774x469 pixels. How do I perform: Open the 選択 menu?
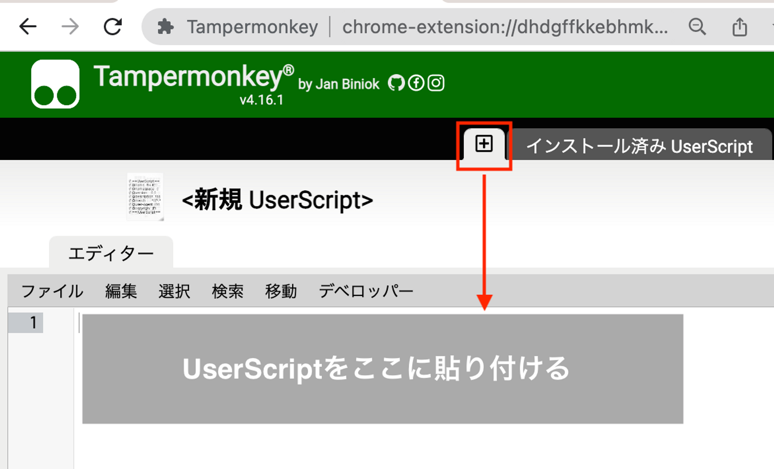tap(174, 291)
